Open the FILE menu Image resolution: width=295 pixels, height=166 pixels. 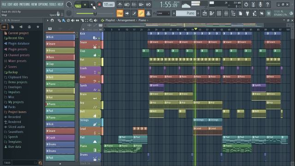[x=4, y=4]
